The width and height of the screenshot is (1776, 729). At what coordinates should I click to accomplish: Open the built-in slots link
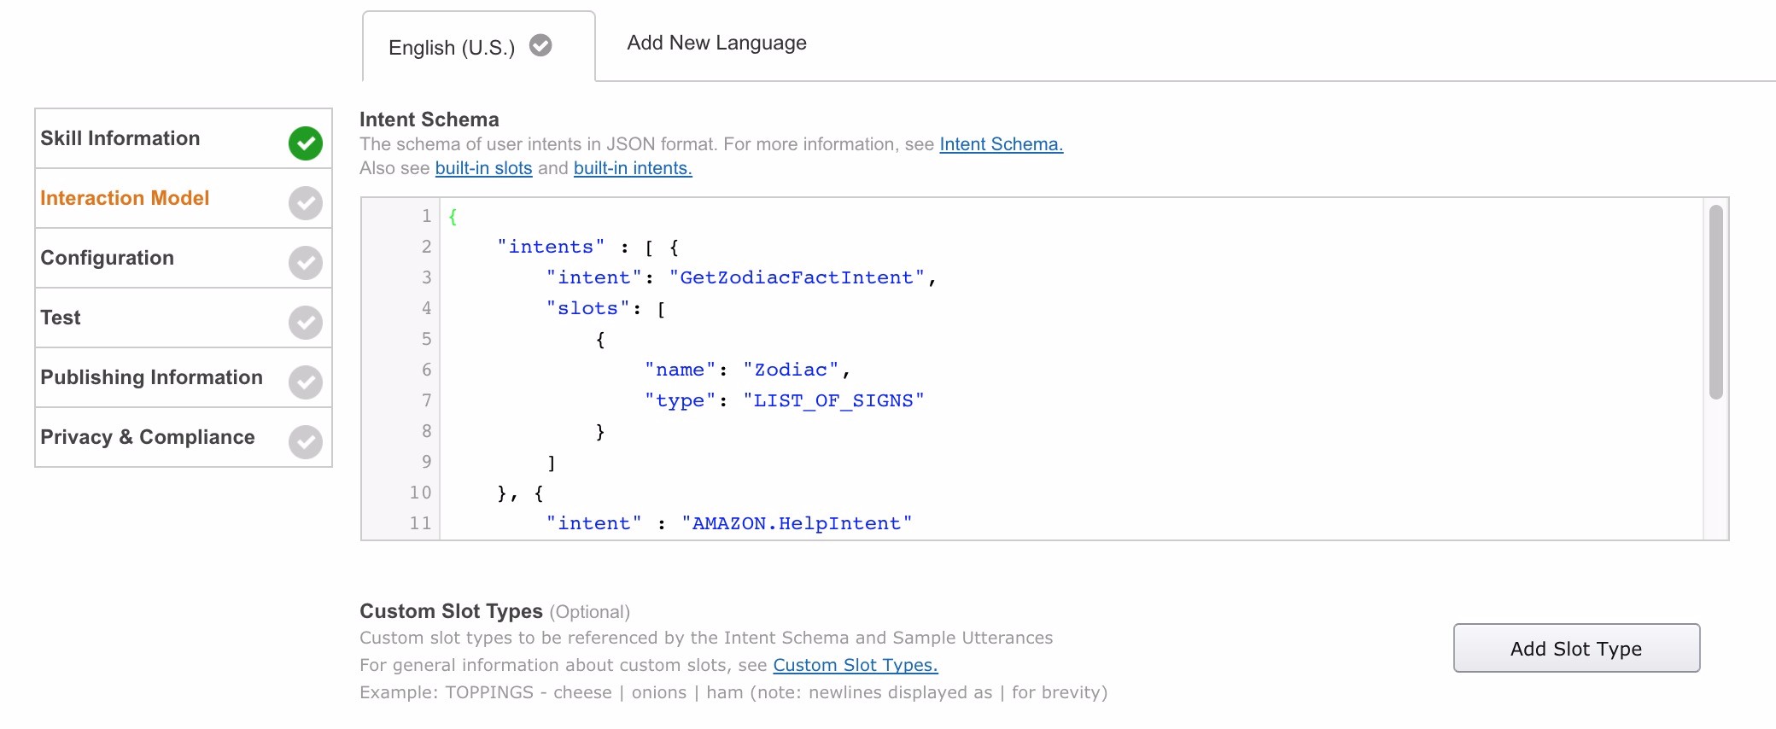[483, 168]
